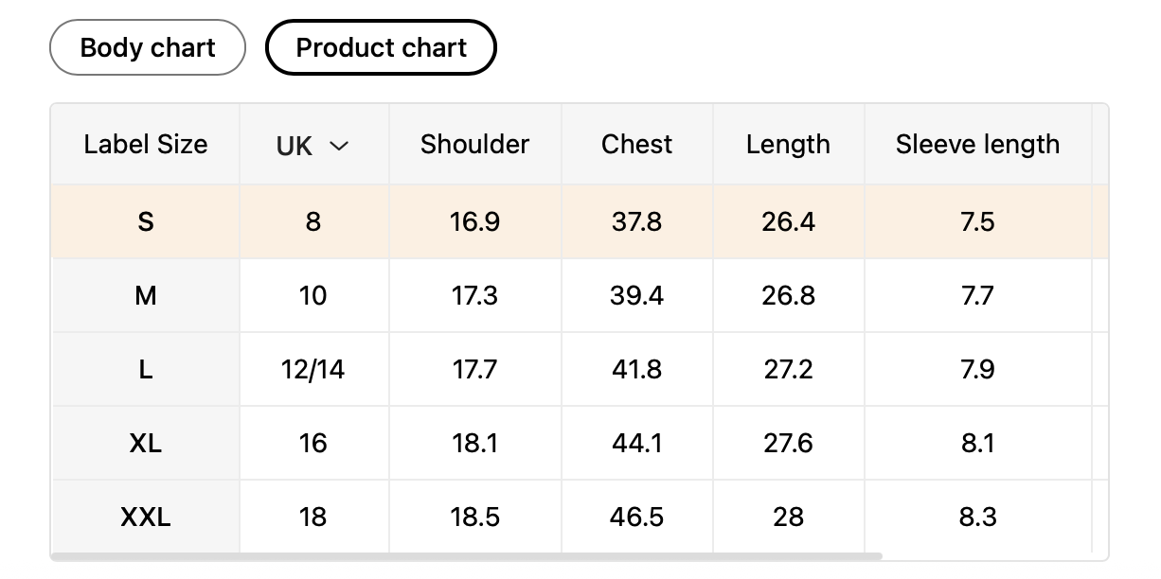Click UK size 12/14 cell
The width and height of the screenshot is (1161, 579).
[x=313, y=369]
